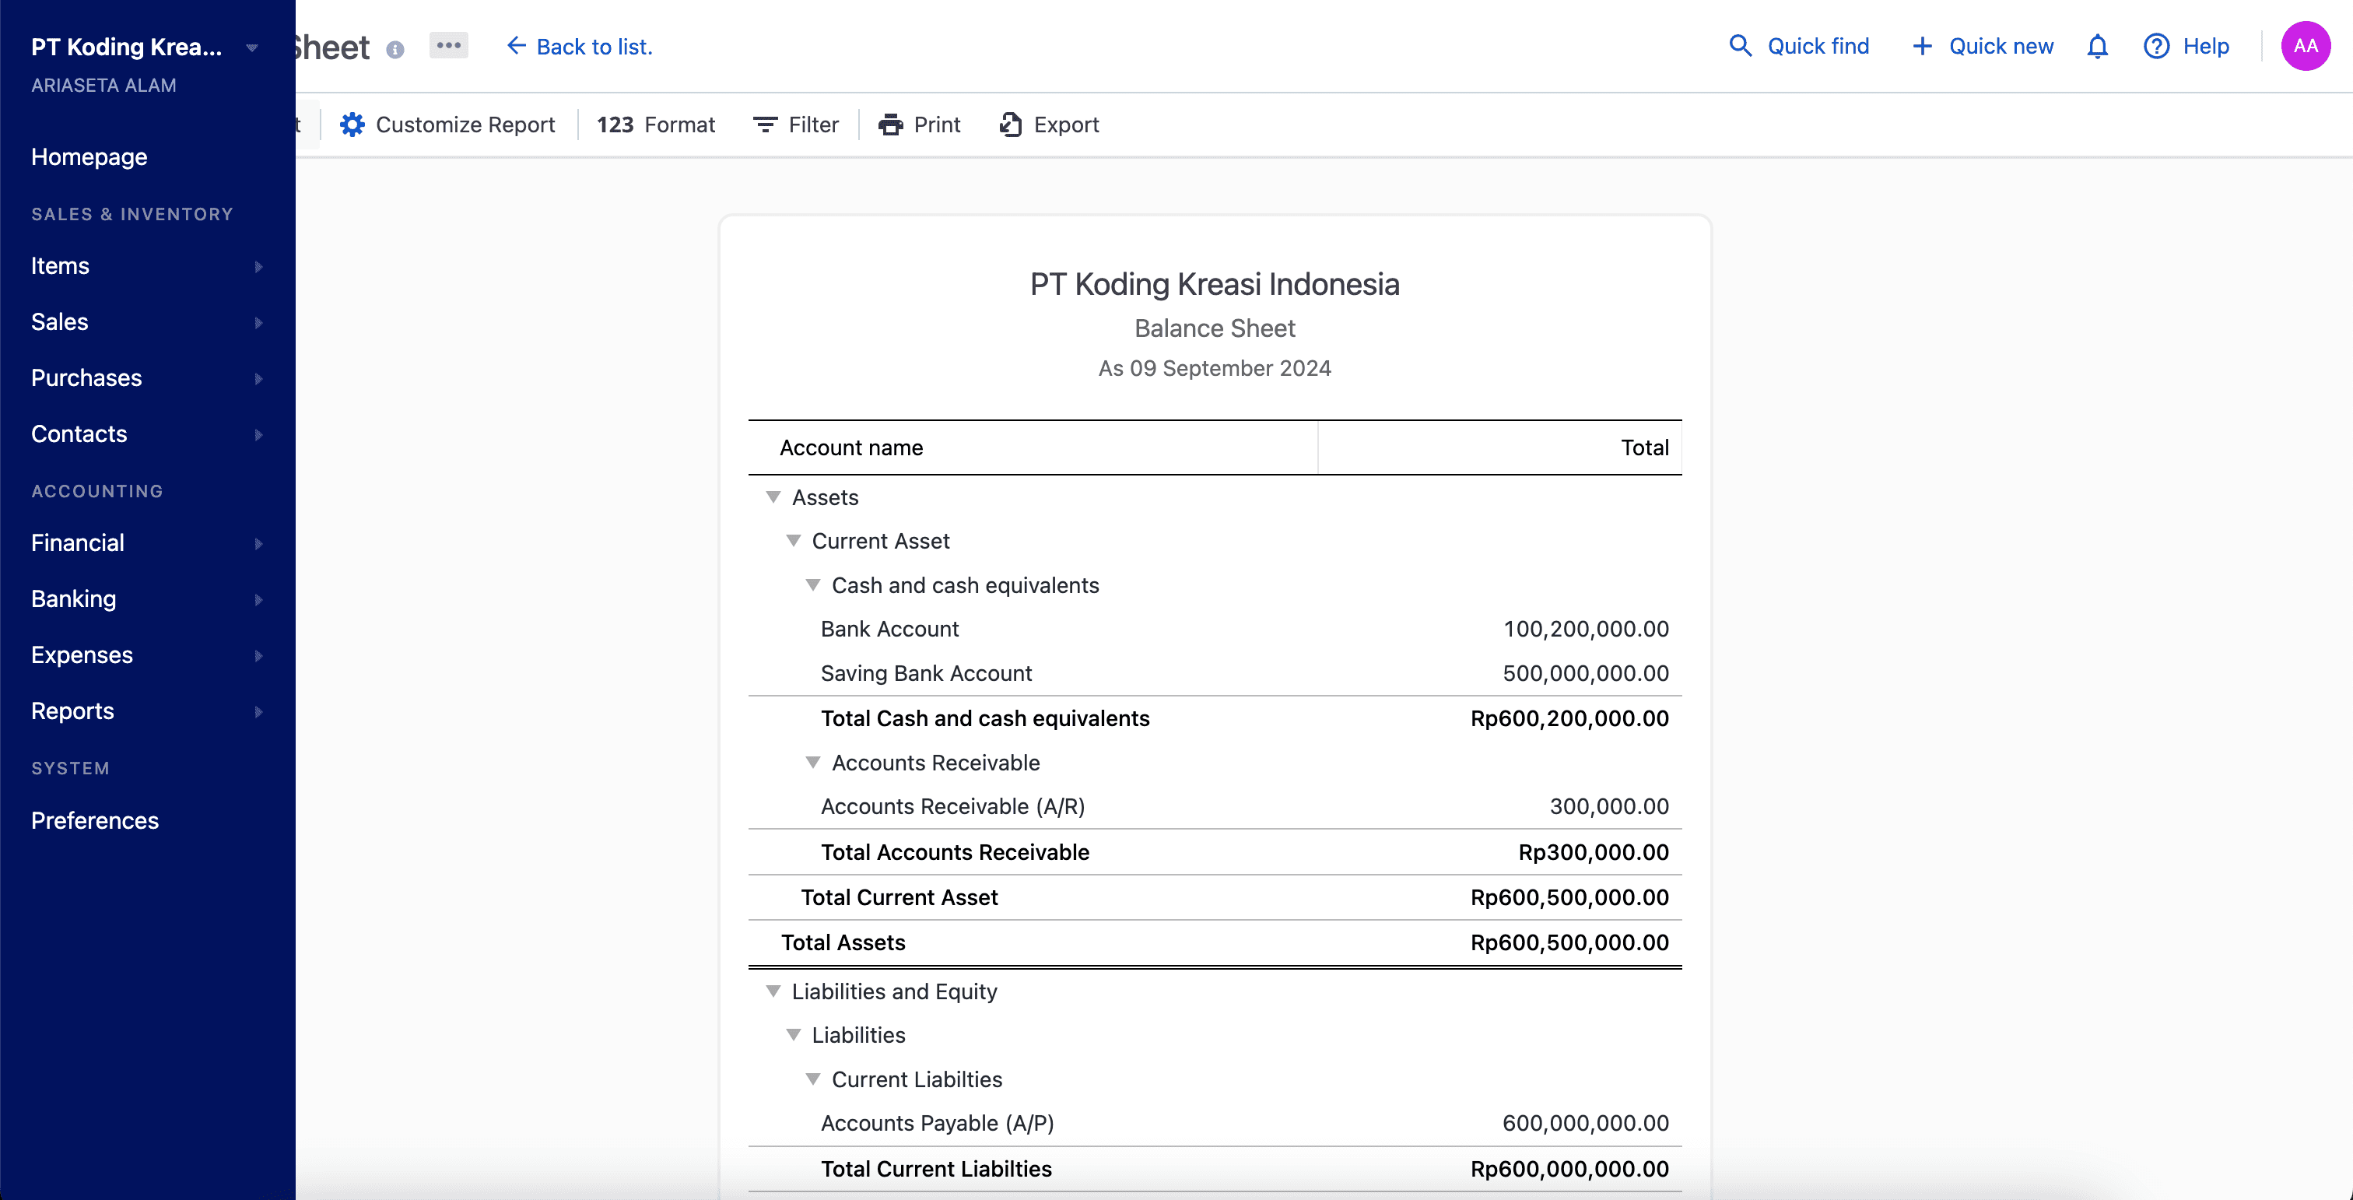Click the AA user avatar
The image size is (2353, 1200).
pos(2306,46)
